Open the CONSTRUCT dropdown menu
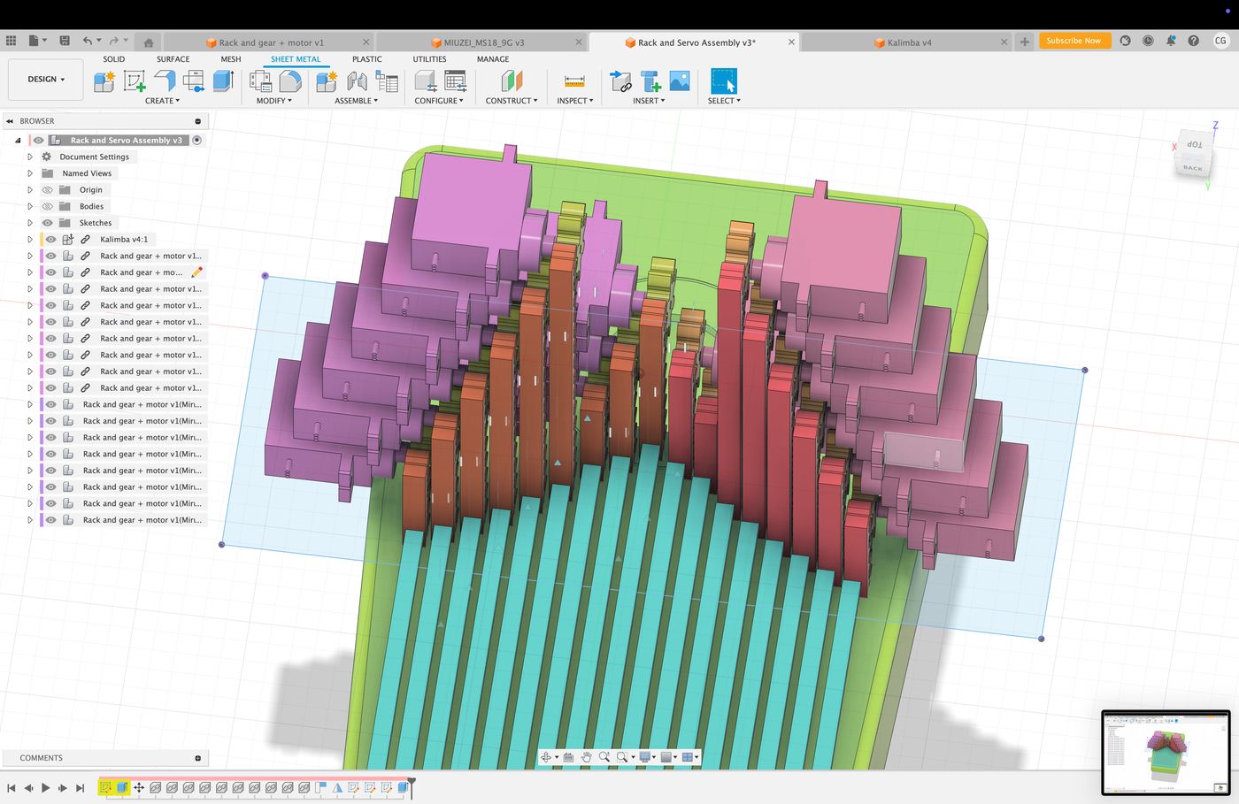 click(x=512, y=101)
